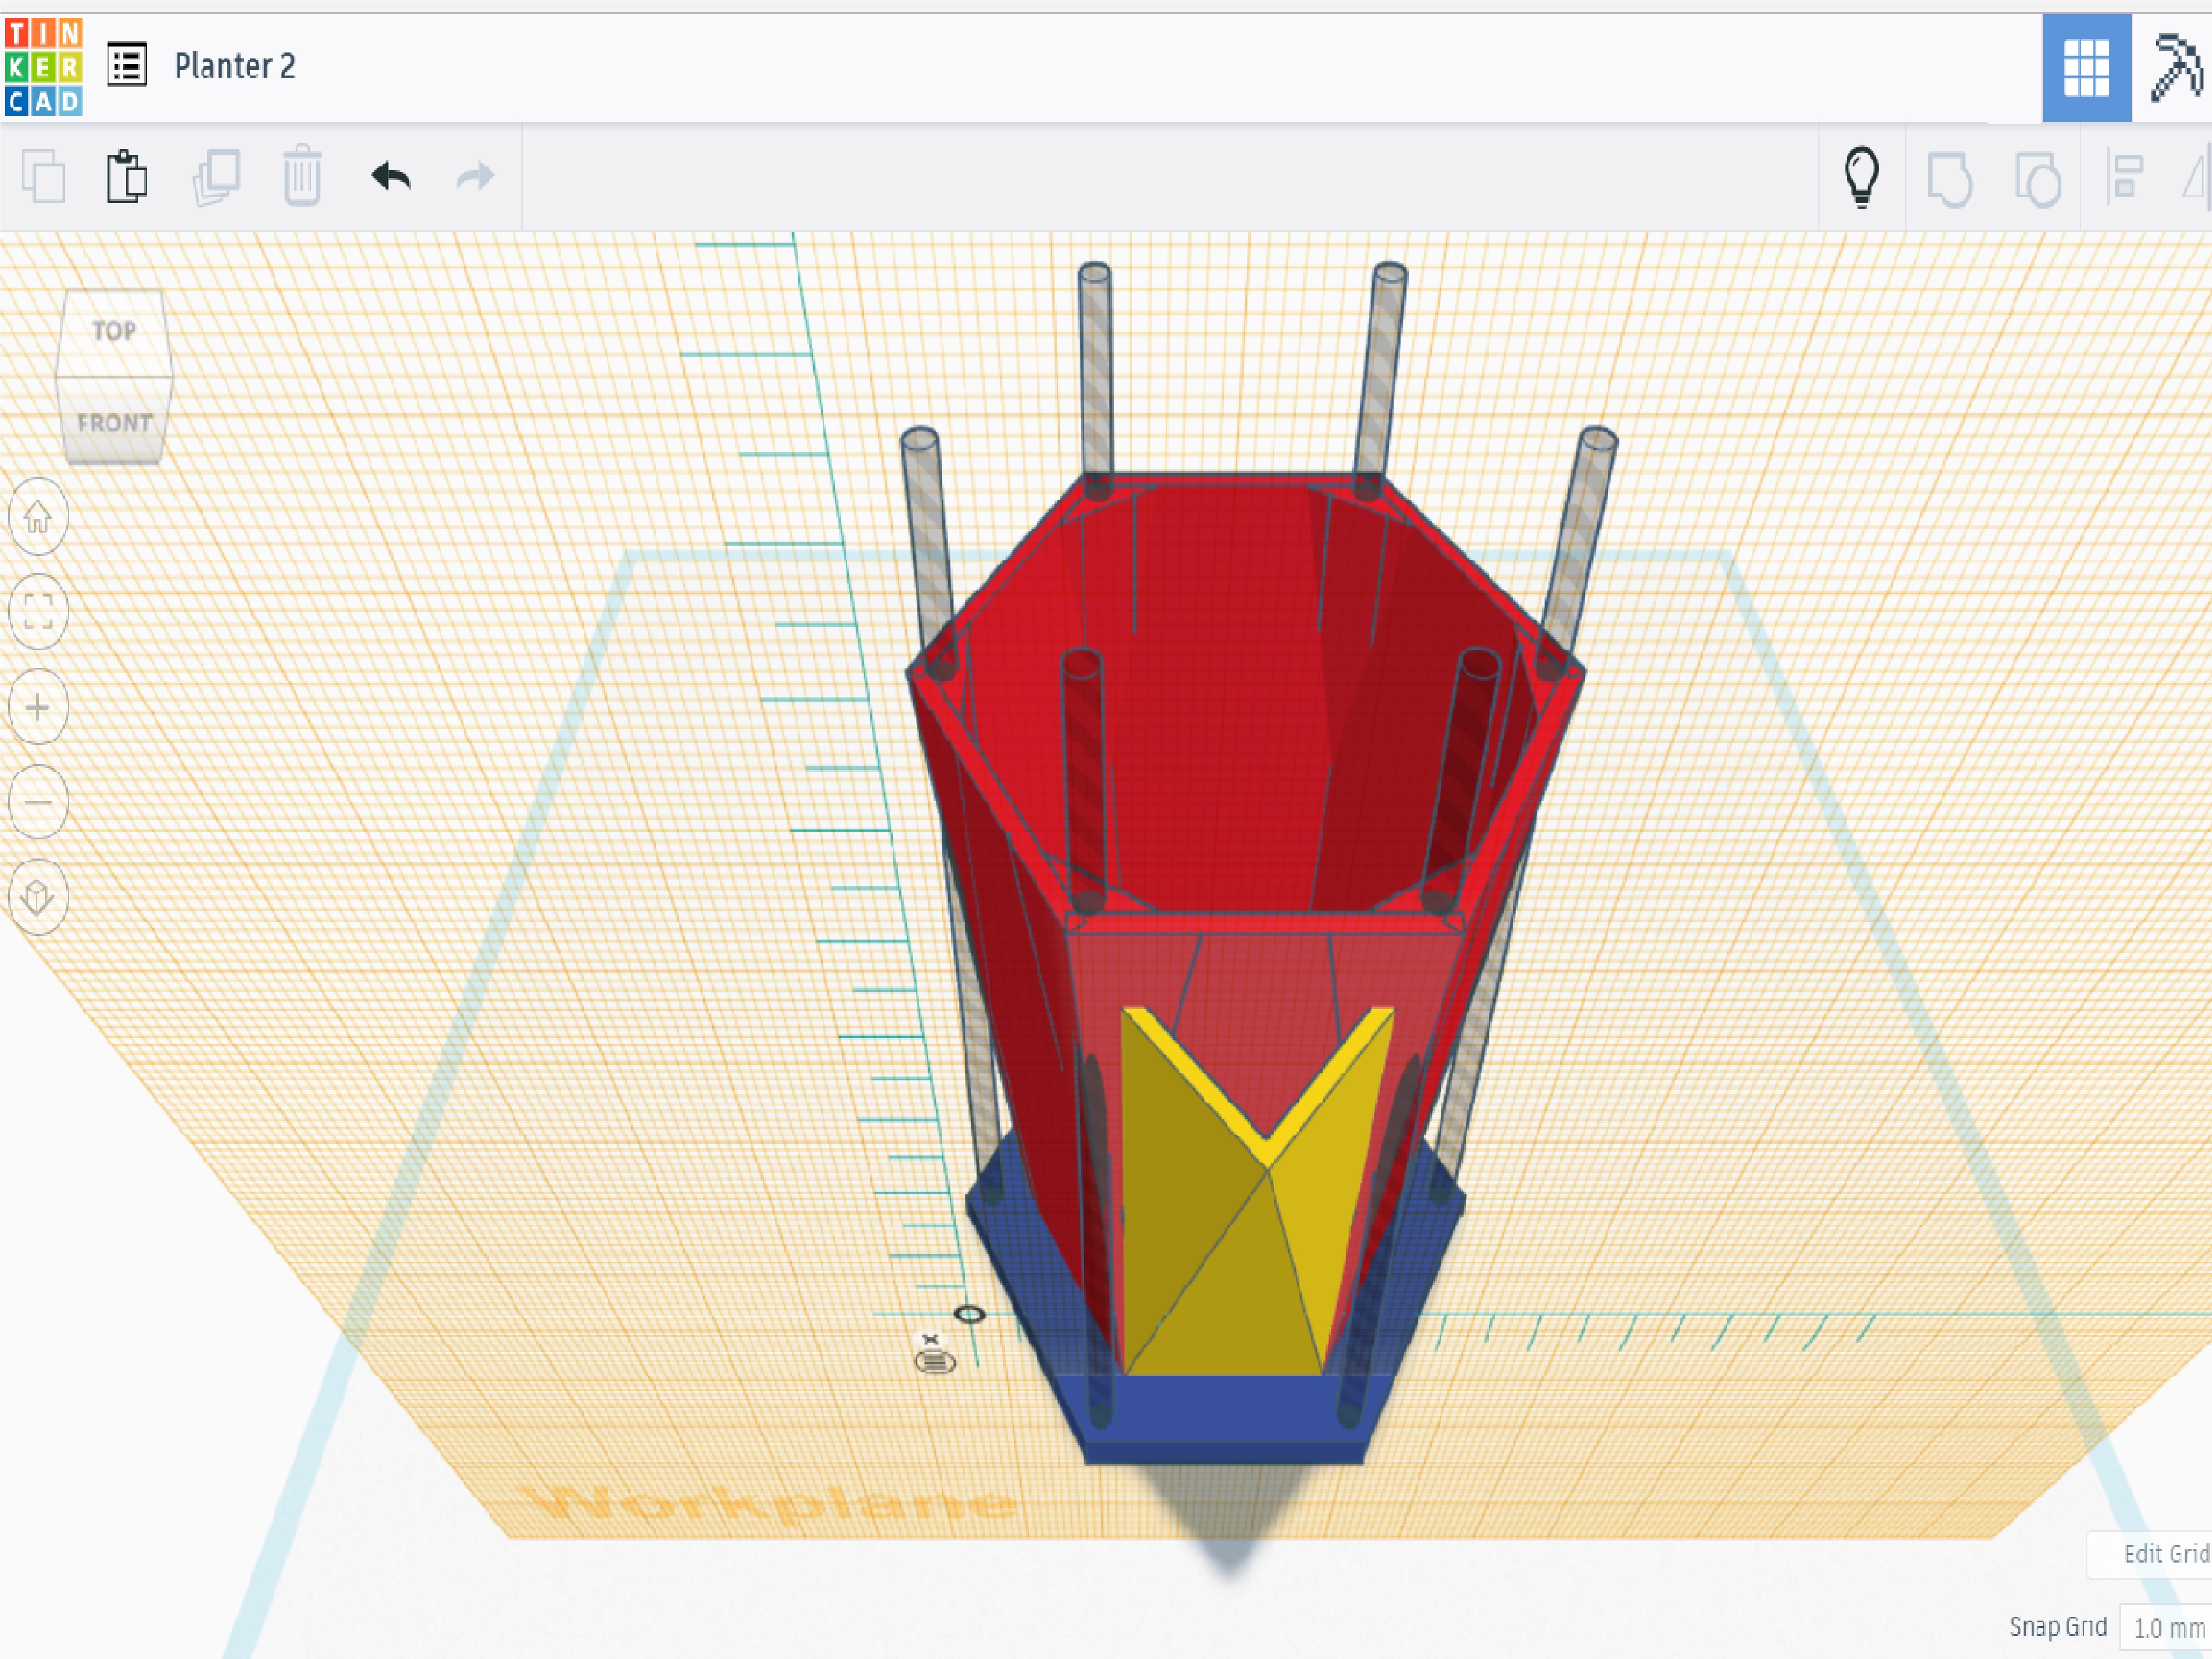Open the Blocks pickaxe mode
Viewport: 2212px width, 1659px height.
[x=2176, y=67]
